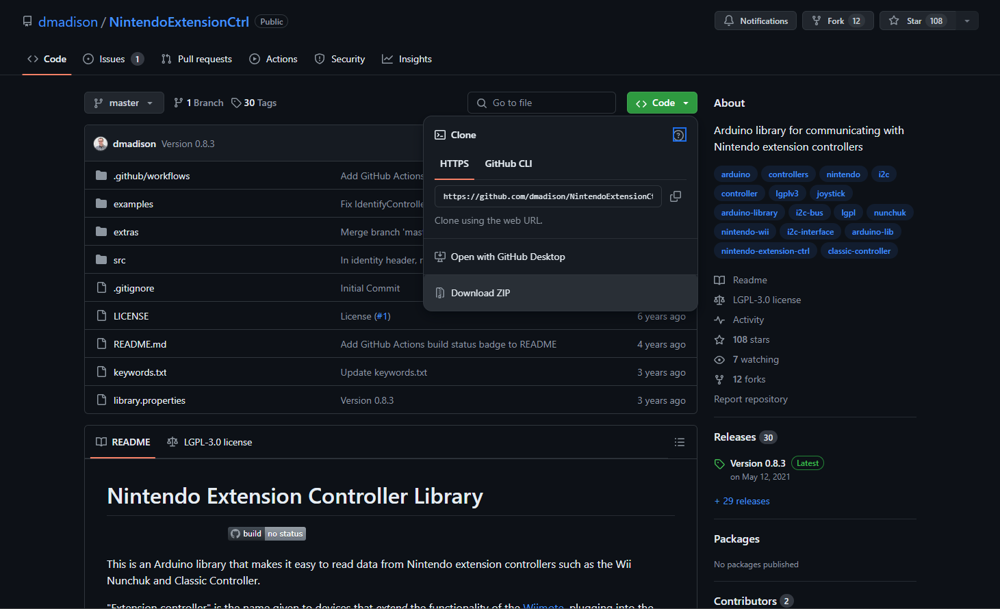Switch to the LGPL-3.0 license tab
This screenshot has width=1000, height=609.
209,442
